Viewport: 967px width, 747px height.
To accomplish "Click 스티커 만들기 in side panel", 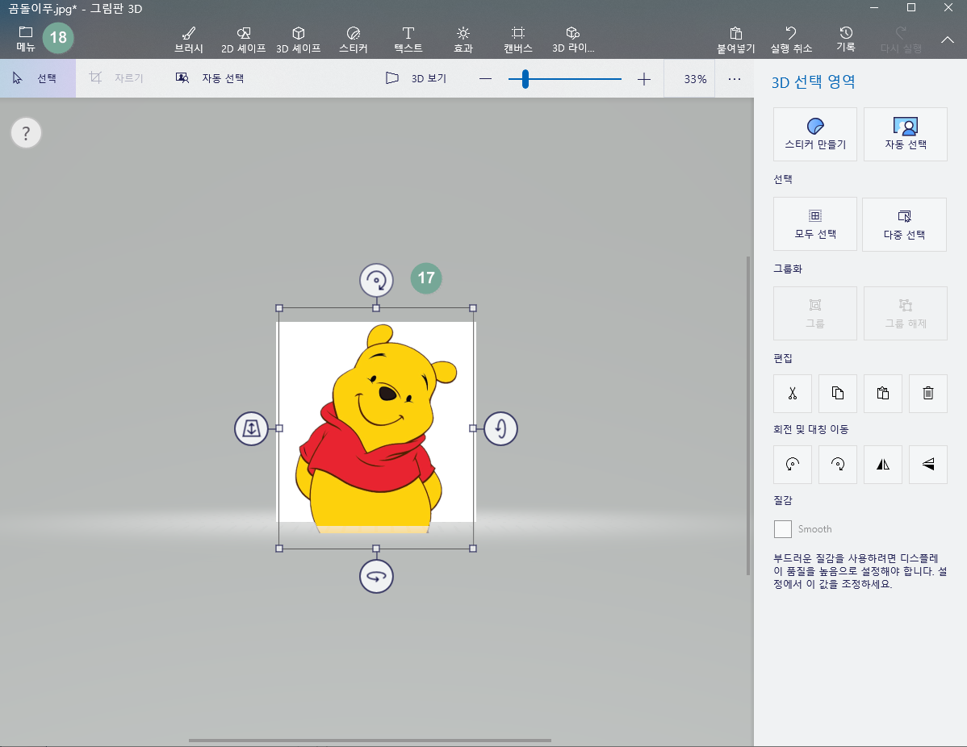I will point(814,135).
